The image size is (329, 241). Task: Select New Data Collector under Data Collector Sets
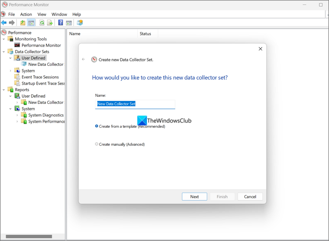(46, 64)
